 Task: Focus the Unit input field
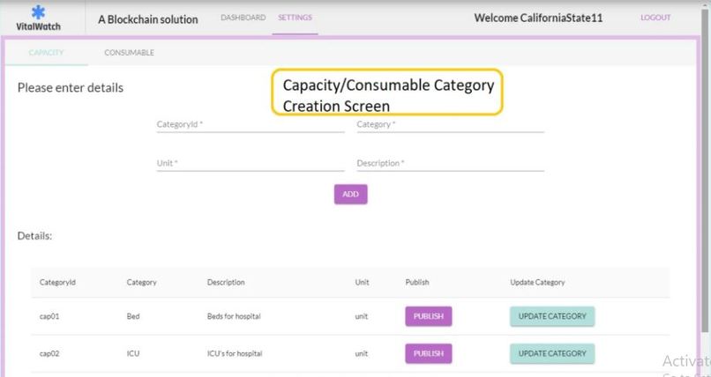pos(251,163)
